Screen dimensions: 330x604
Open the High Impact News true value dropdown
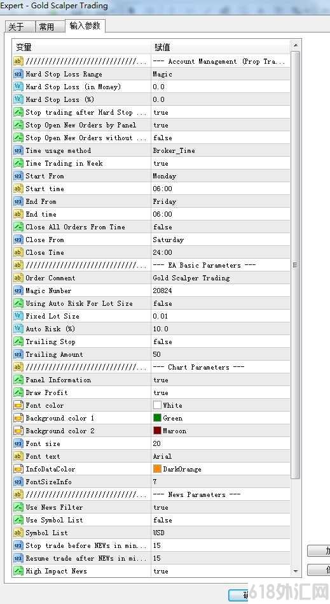[x=221, y=571]
